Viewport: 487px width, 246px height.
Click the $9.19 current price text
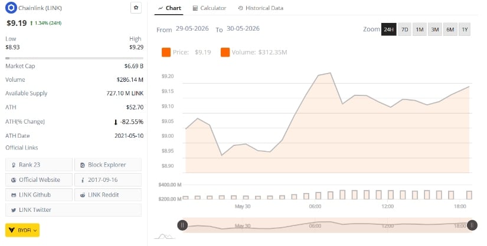coord(17,23)
